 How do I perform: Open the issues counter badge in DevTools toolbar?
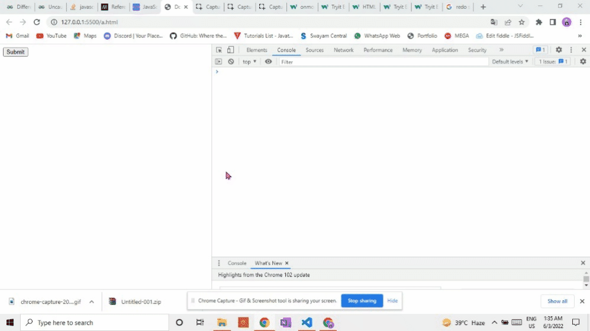coord(541,50)
